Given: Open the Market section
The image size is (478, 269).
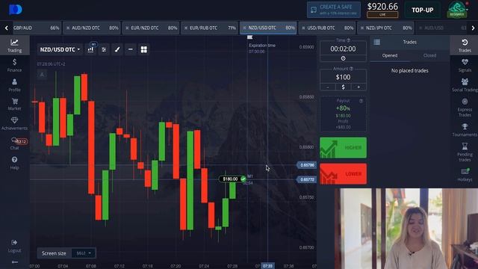Looking at the screenshot, I should coord(14,105).
